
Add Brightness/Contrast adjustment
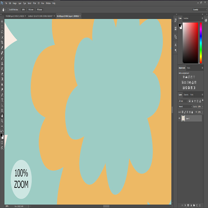point(184,77)
